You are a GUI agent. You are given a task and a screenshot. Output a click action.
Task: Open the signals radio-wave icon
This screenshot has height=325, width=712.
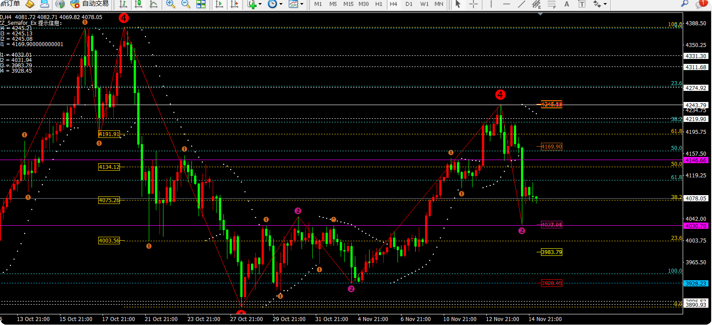[x=60, y=4]
